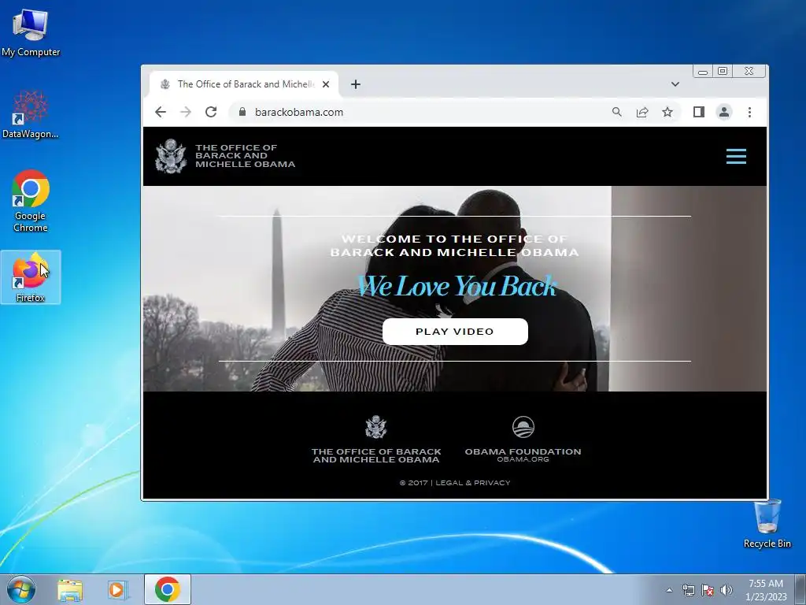Click Chrome's forward navigation arrow

click(186, 112)
